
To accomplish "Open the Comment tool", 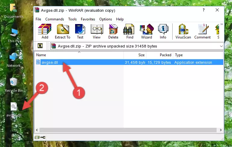I will pyautogui.click(x=202, y=31).
